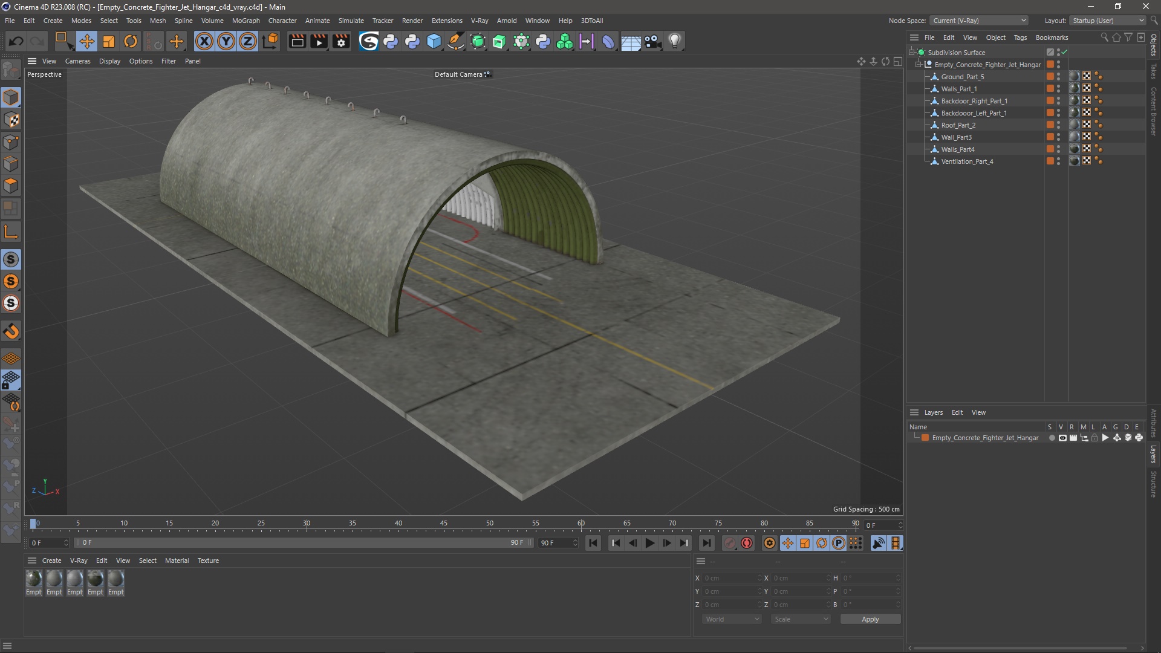Open the Objects panel hamburger menu
This screenshot has width=1161, height=653.
(x=914, y=37)
